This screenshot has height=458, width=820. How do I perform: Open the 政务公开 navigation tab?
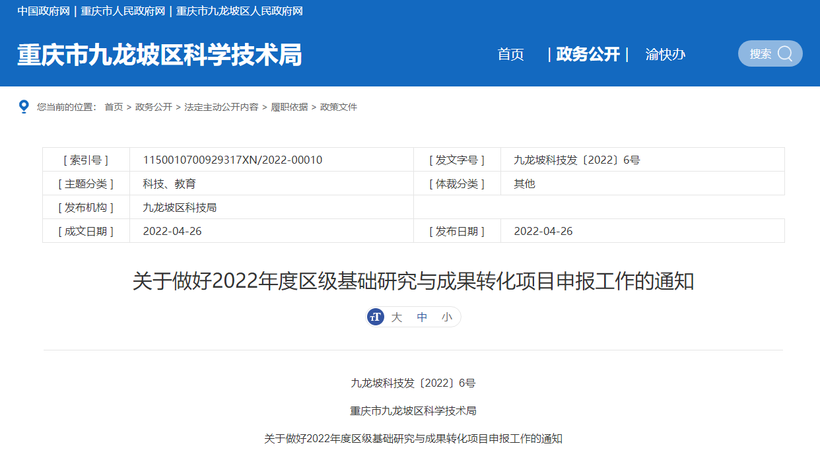(x=588, y=55)
